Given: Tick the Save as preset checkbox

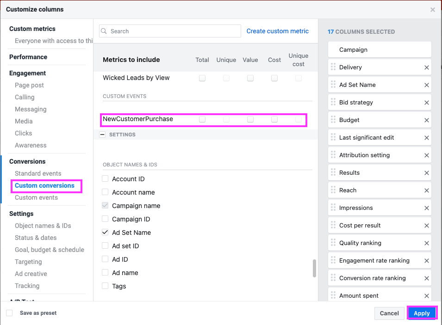Looking at the screenshot, I should click(x=9, y=313).
